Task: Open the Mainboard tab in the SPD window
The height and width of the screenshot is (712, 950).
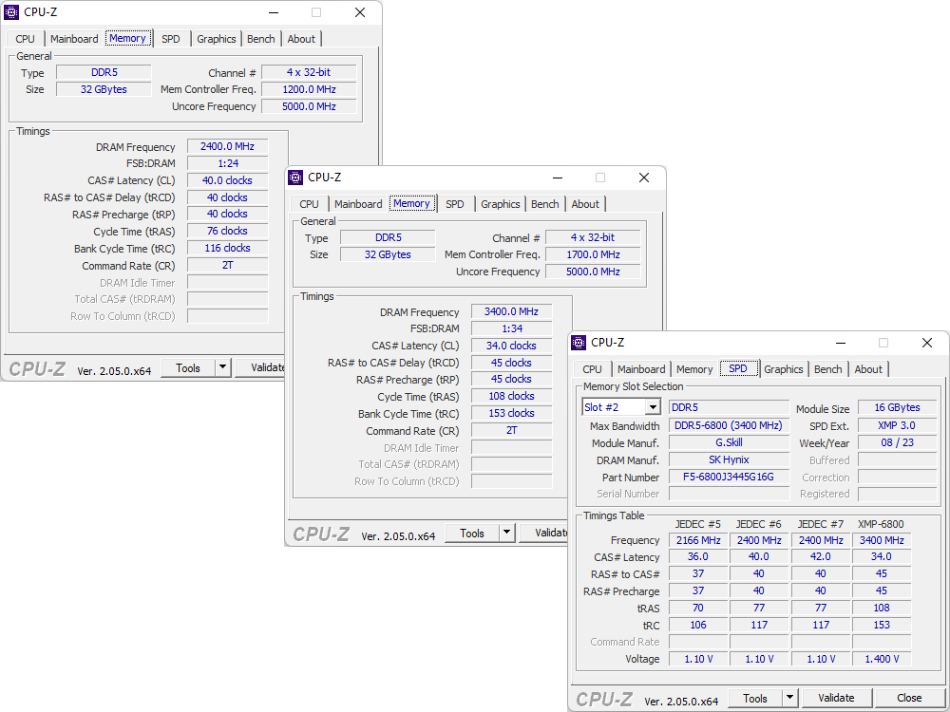Action: click(641, 369)
